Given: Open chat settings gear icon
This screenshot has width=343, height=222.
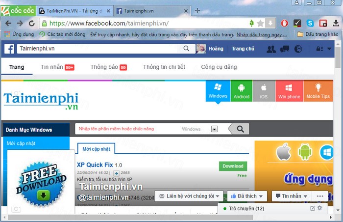Looking at the screenshot, I should tap(320, 208).
